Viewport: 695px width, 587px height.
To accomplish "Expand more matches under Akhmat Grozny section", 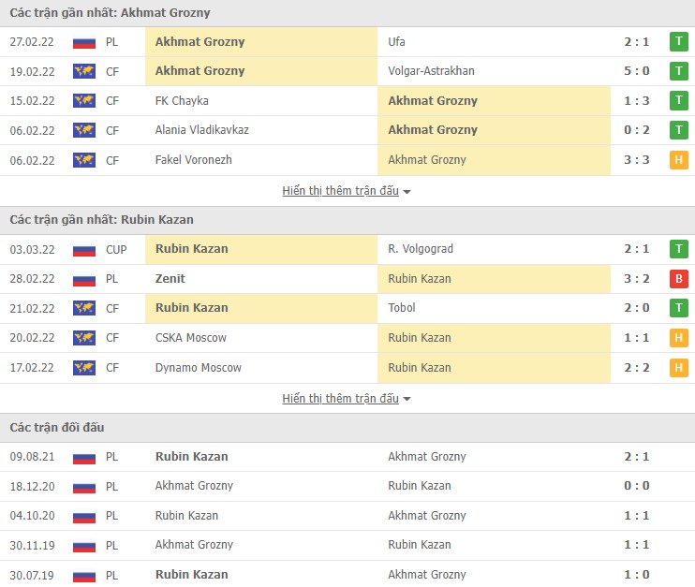I will point(341,191).
